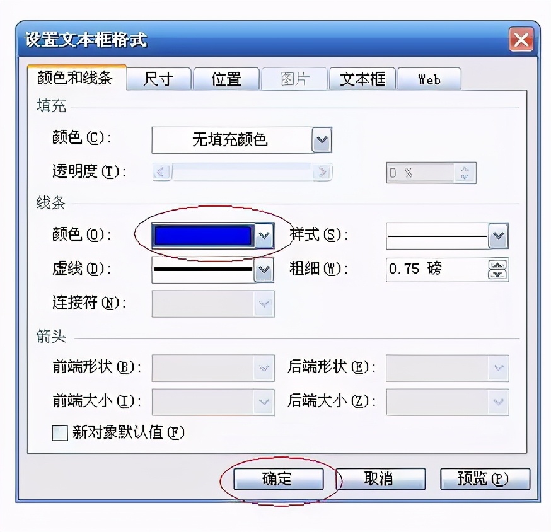The image size is (551, 532).
Task: Click 预览(P) preview button
Action: (485, 478)
